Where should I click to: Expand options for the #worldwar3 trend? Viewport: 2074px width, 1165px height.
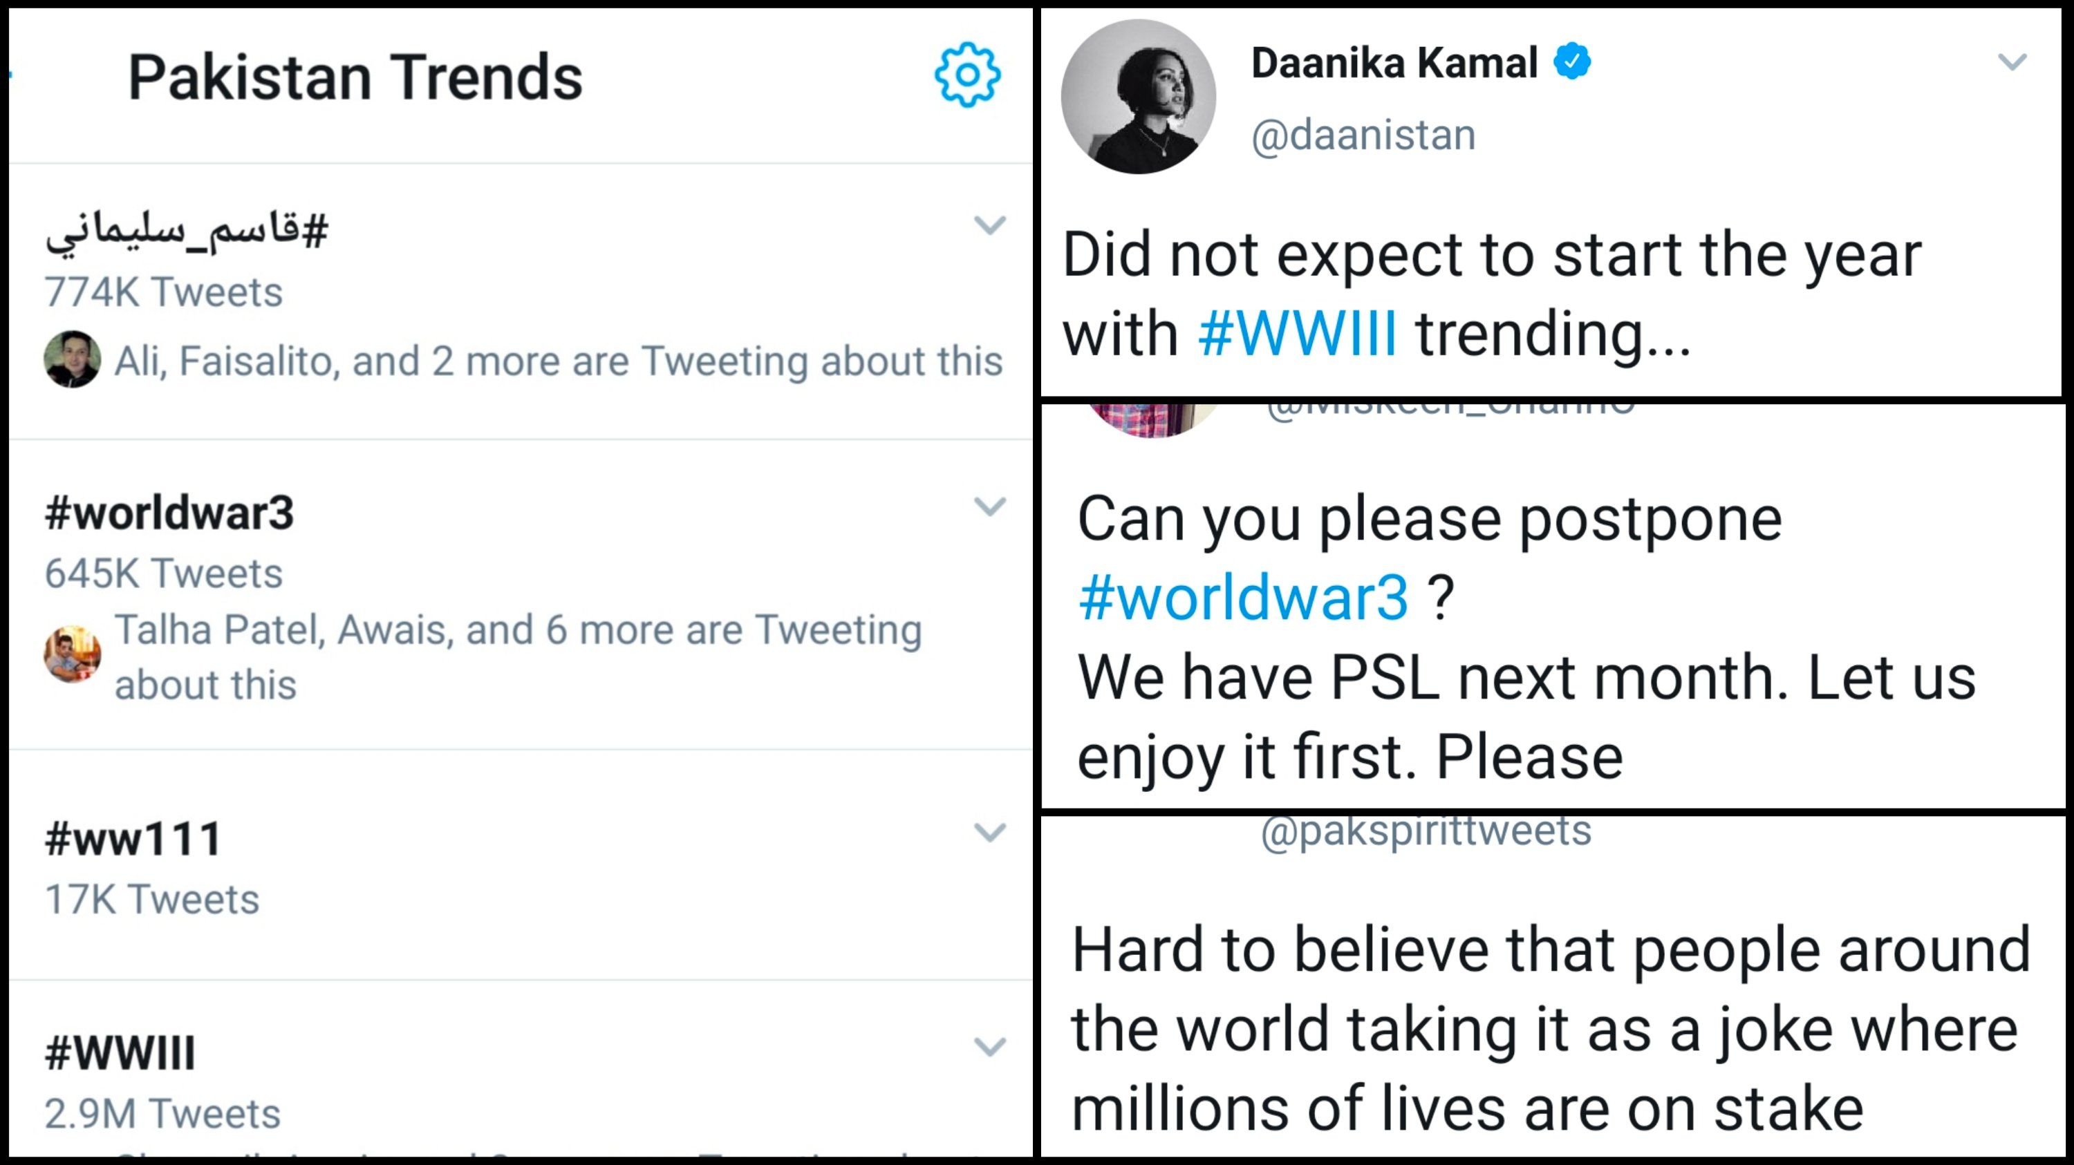click(990, 507)
